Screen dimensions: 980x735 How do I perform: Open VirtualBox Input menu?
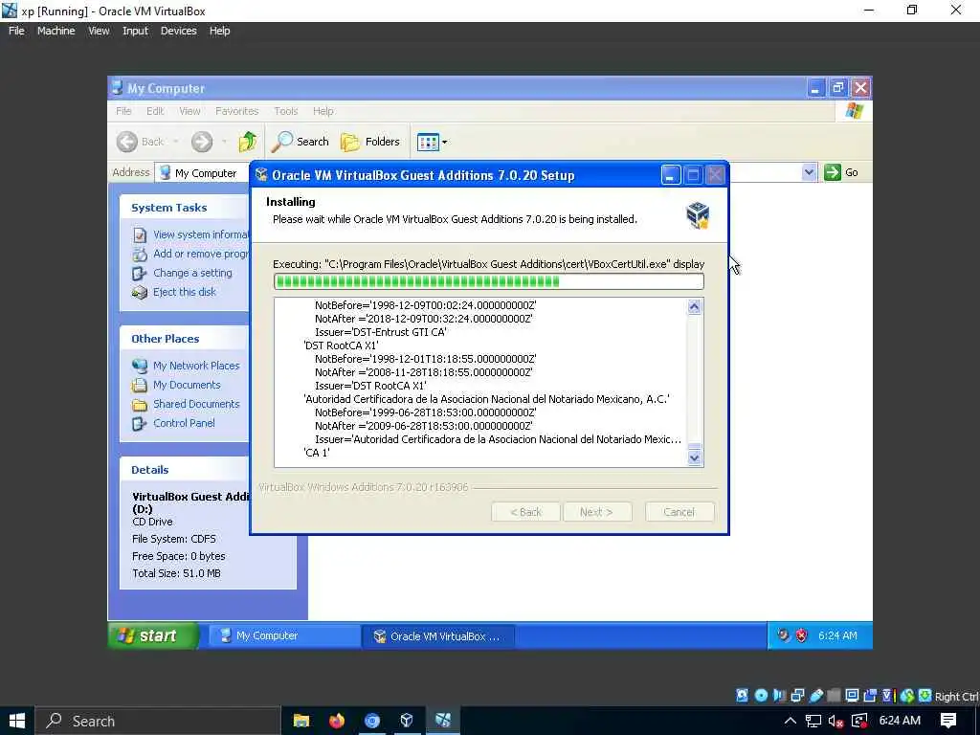[135, 31]
